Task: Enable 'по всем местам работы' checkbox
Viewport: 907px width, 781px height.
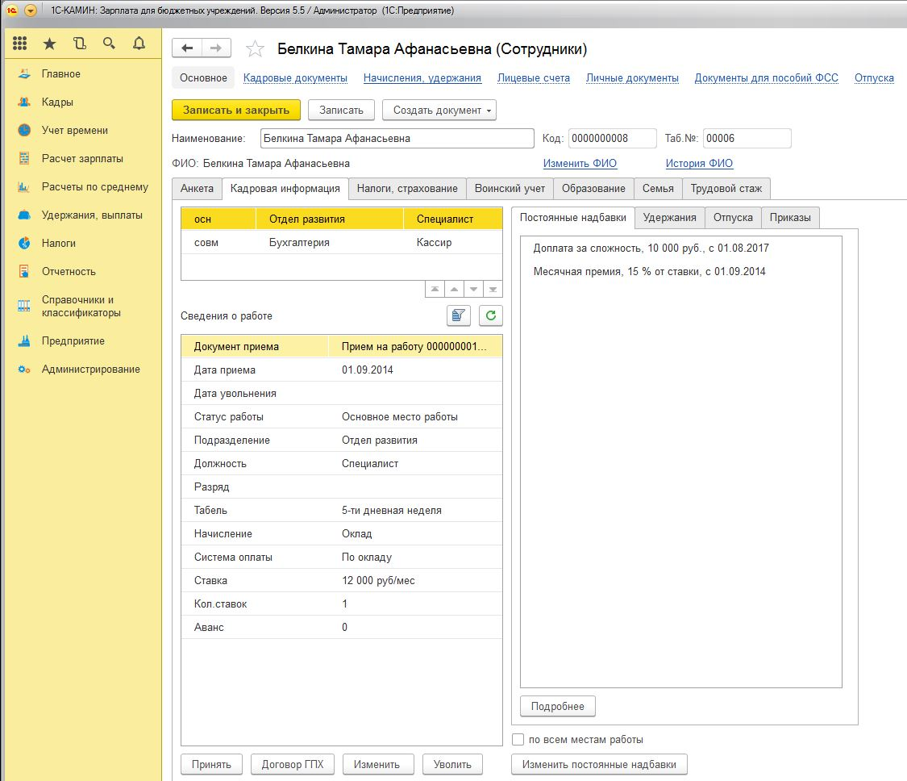Action: (x=518, y=740)
